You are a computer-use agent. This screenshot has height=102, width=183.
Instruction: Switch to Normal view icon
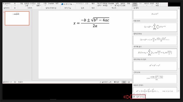coord(124,82)
